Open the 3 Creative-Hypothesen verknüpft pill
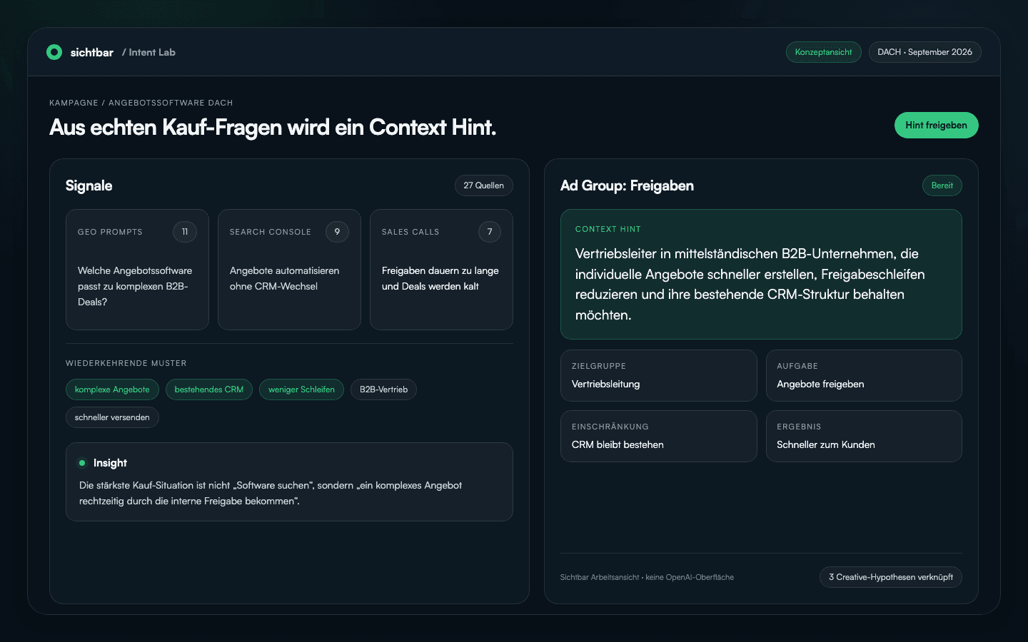This screenshot has width=1028, height=642. [890, 577]
